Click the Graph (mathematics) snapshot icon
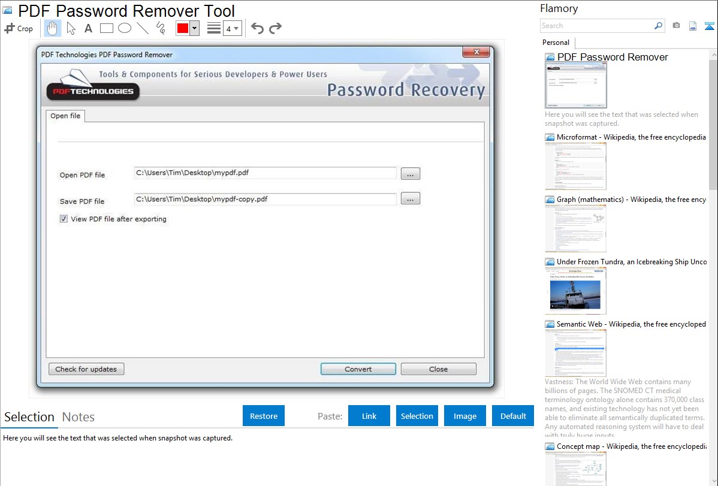The image size is (718, 486). coord(550,200)
